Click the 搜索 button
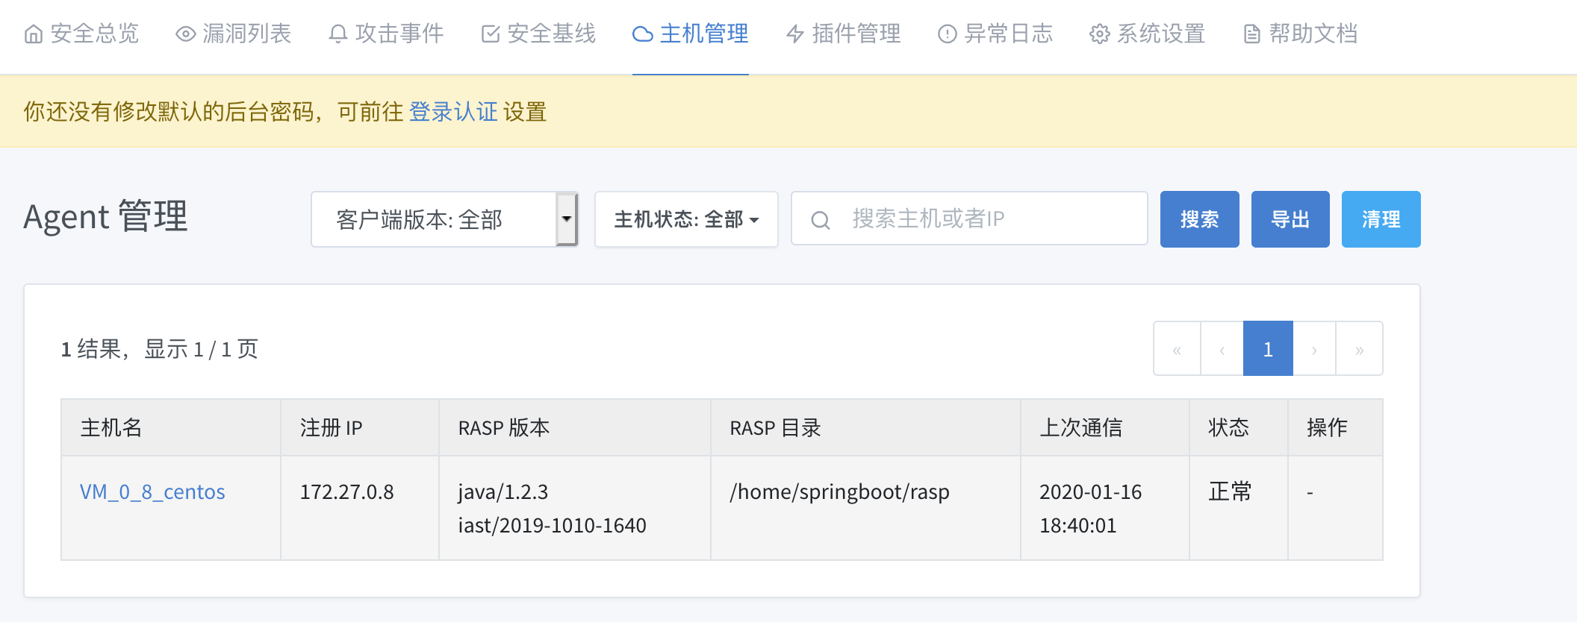Viewport: 1577px width, 622px height. coord(1199,219)
